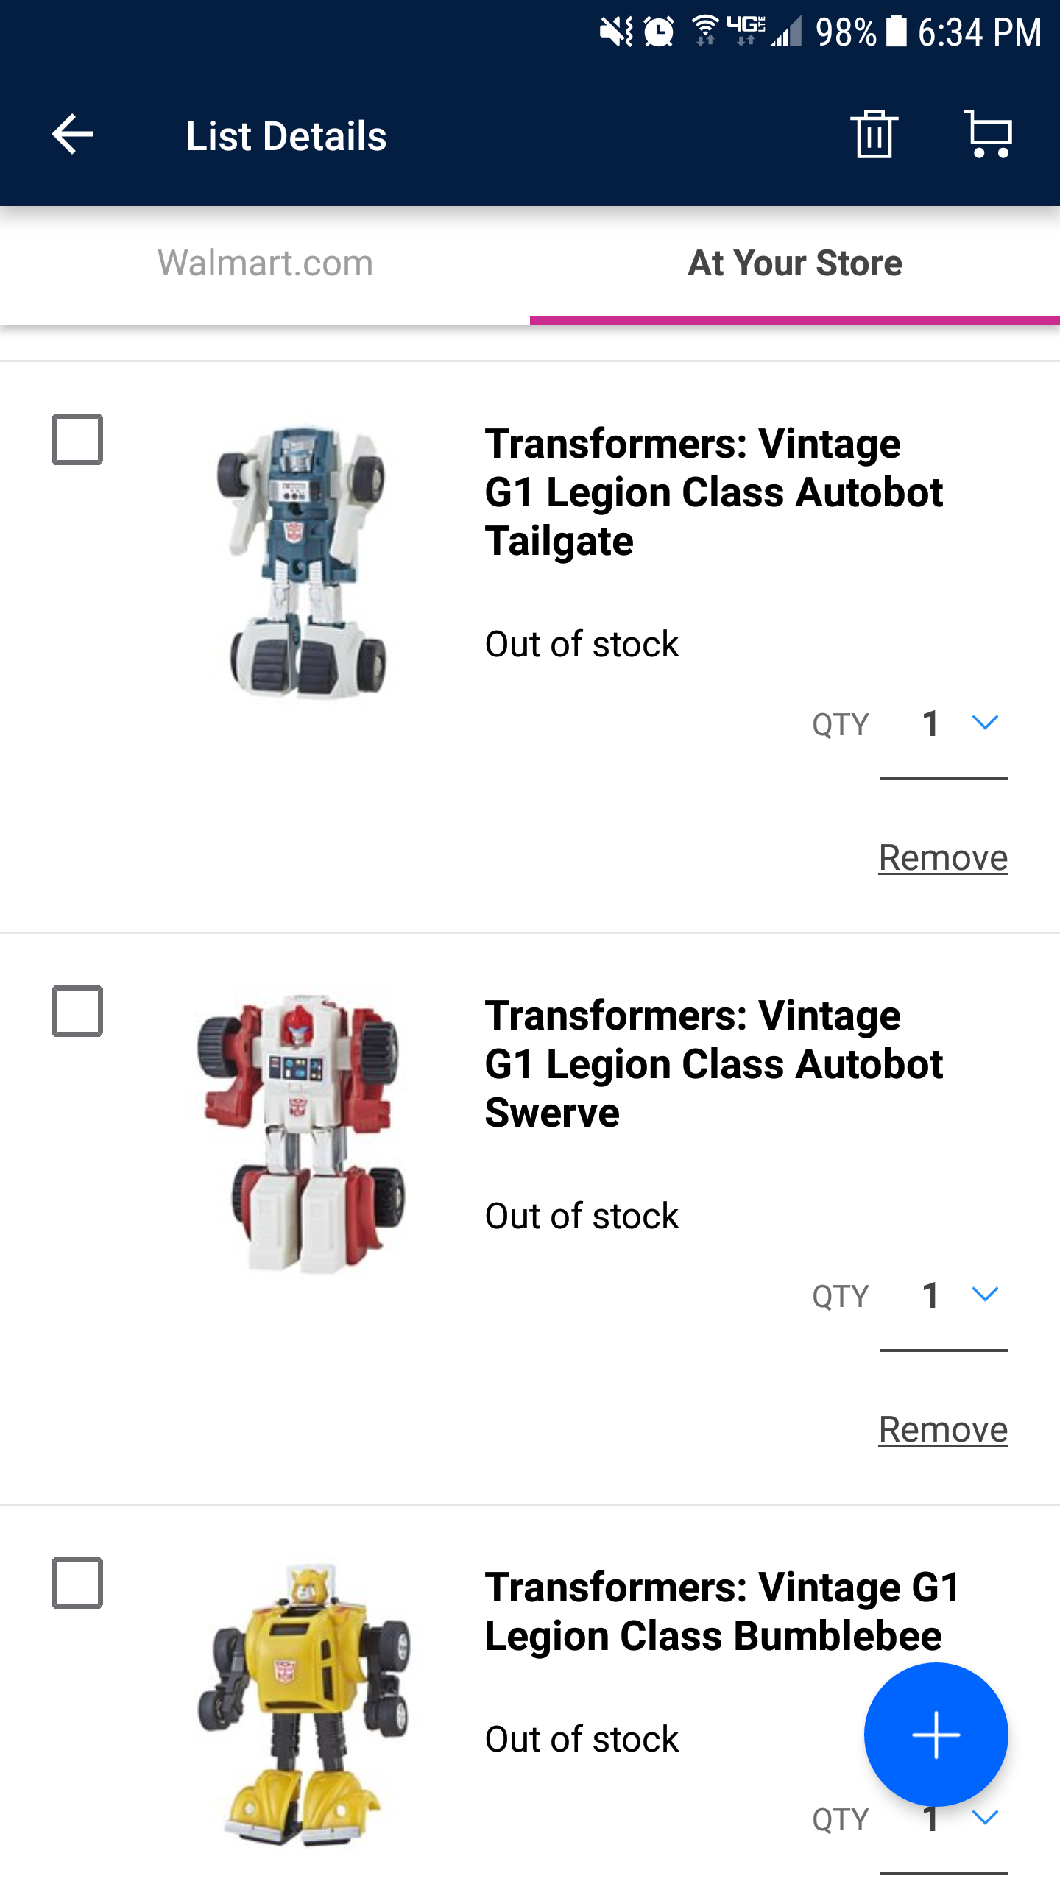1060x1884 pixels.
Task: Tap the trash delete icon
Action: point(874,135)
